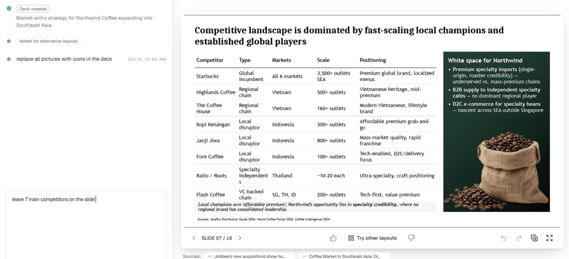Image resolution: width=569 pixels, height=259 pixels.
Task: Click the Market-entry strategy description text
Action: pyautogui.click(x=84, y=22)
